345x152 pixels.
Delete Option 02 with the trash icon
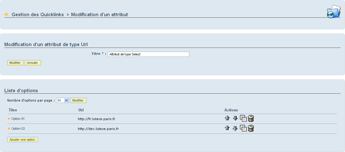pos(251,128)
